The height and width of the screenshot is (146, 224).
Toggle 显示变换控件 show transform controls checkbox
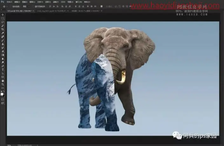(x=33, y=6)
